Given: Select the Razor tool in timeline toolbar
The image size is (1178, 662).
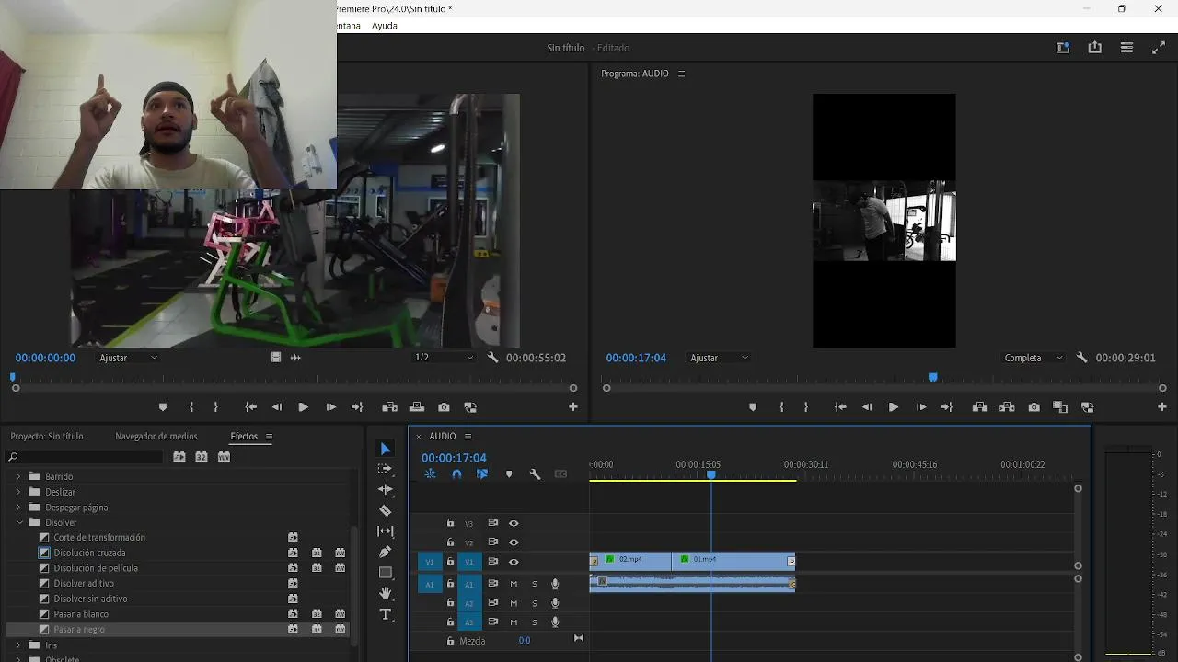Looking at the screenshot, I should tap(386, 510).
